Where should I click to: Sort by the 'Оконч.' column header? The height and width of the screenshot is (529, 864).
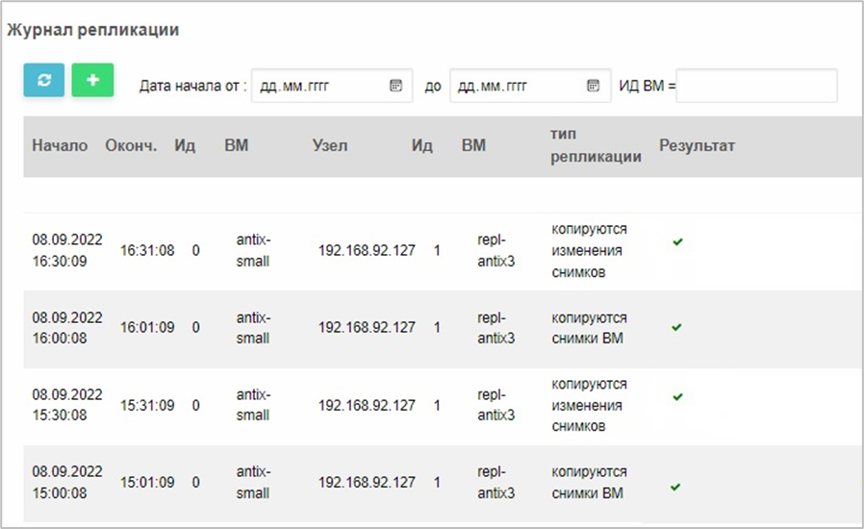(131, 145)
